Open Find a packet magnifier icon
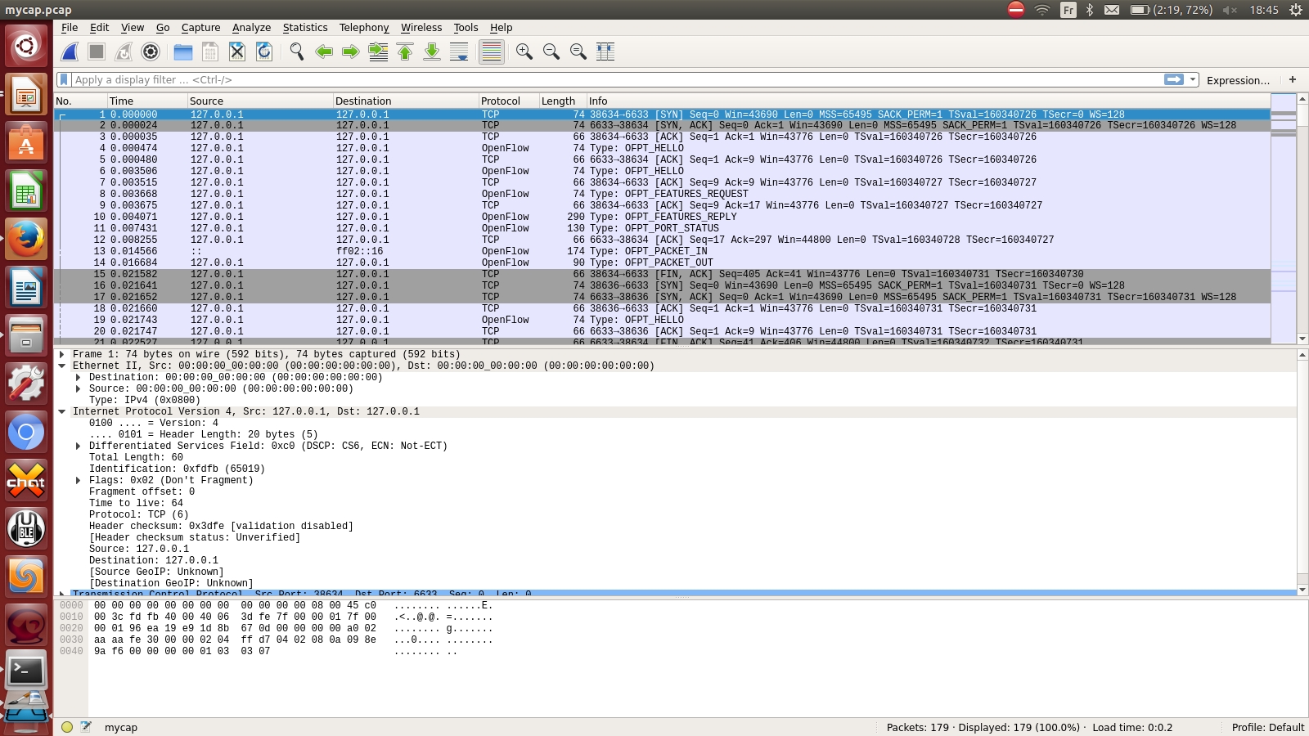 297,52
